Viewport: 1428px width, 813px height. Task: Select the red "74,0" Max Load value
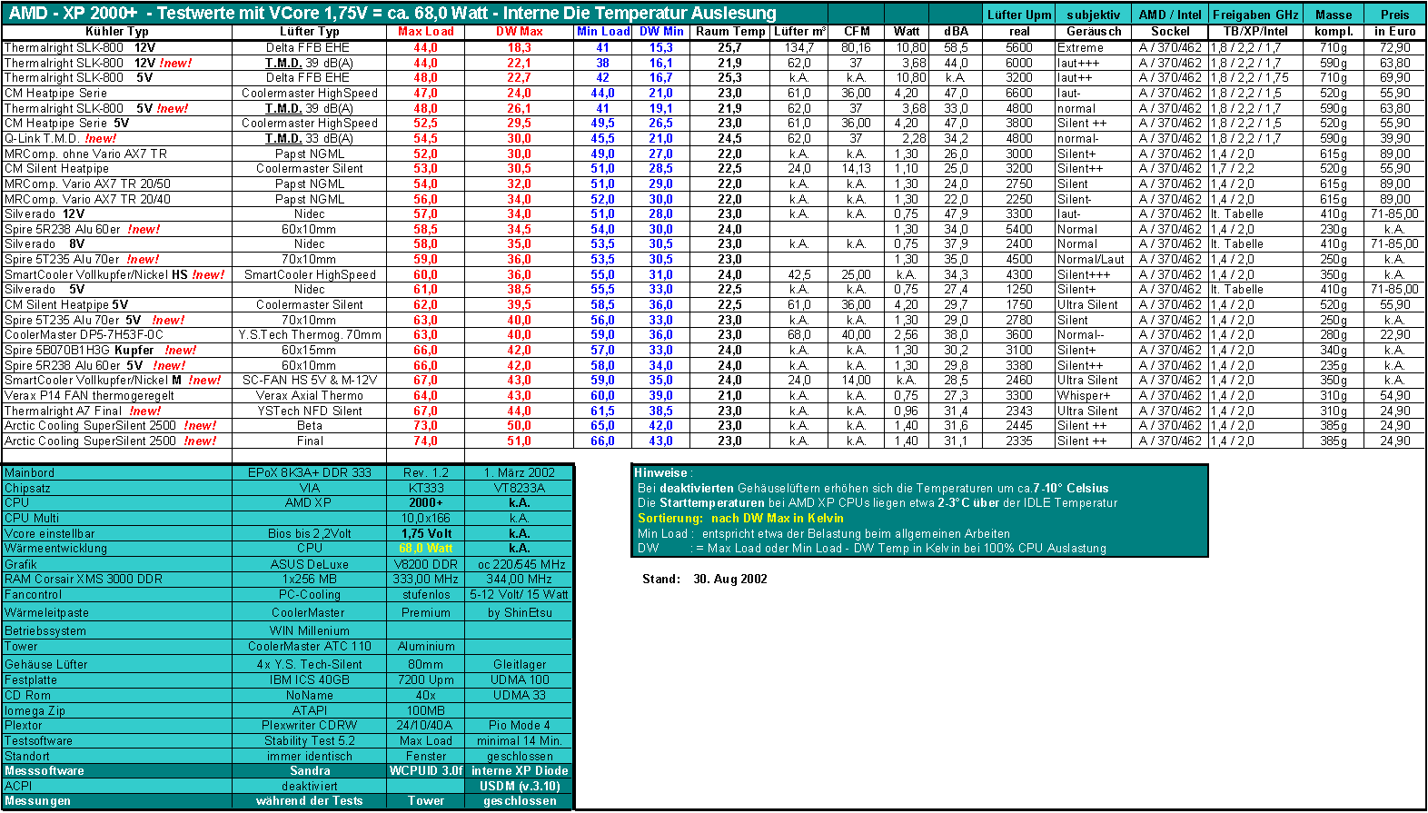coord(425,441)
